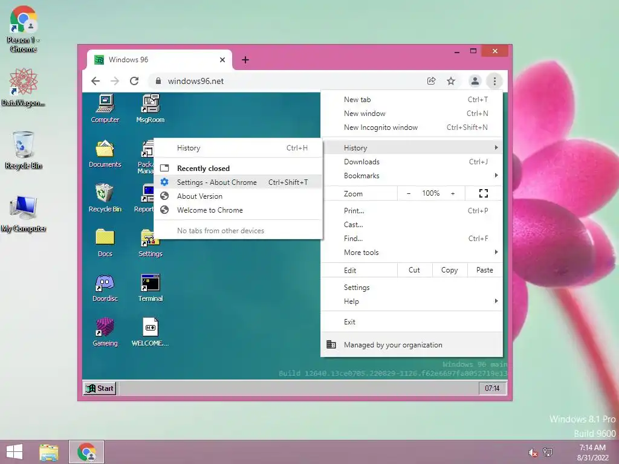The image size is (619, 464).
Task: Open the Gameing shortcut icon
Action: pyautogui.click(x=105, y=332)
